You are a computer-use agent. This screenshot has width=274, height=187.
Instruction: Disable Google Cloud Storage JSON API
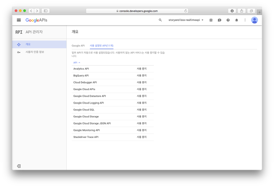point(142,123)
